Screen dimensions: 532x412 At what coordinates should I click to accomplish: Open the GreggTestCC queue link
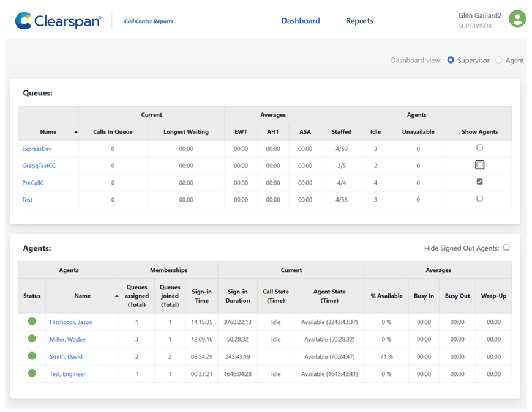[x=39, y=166]
